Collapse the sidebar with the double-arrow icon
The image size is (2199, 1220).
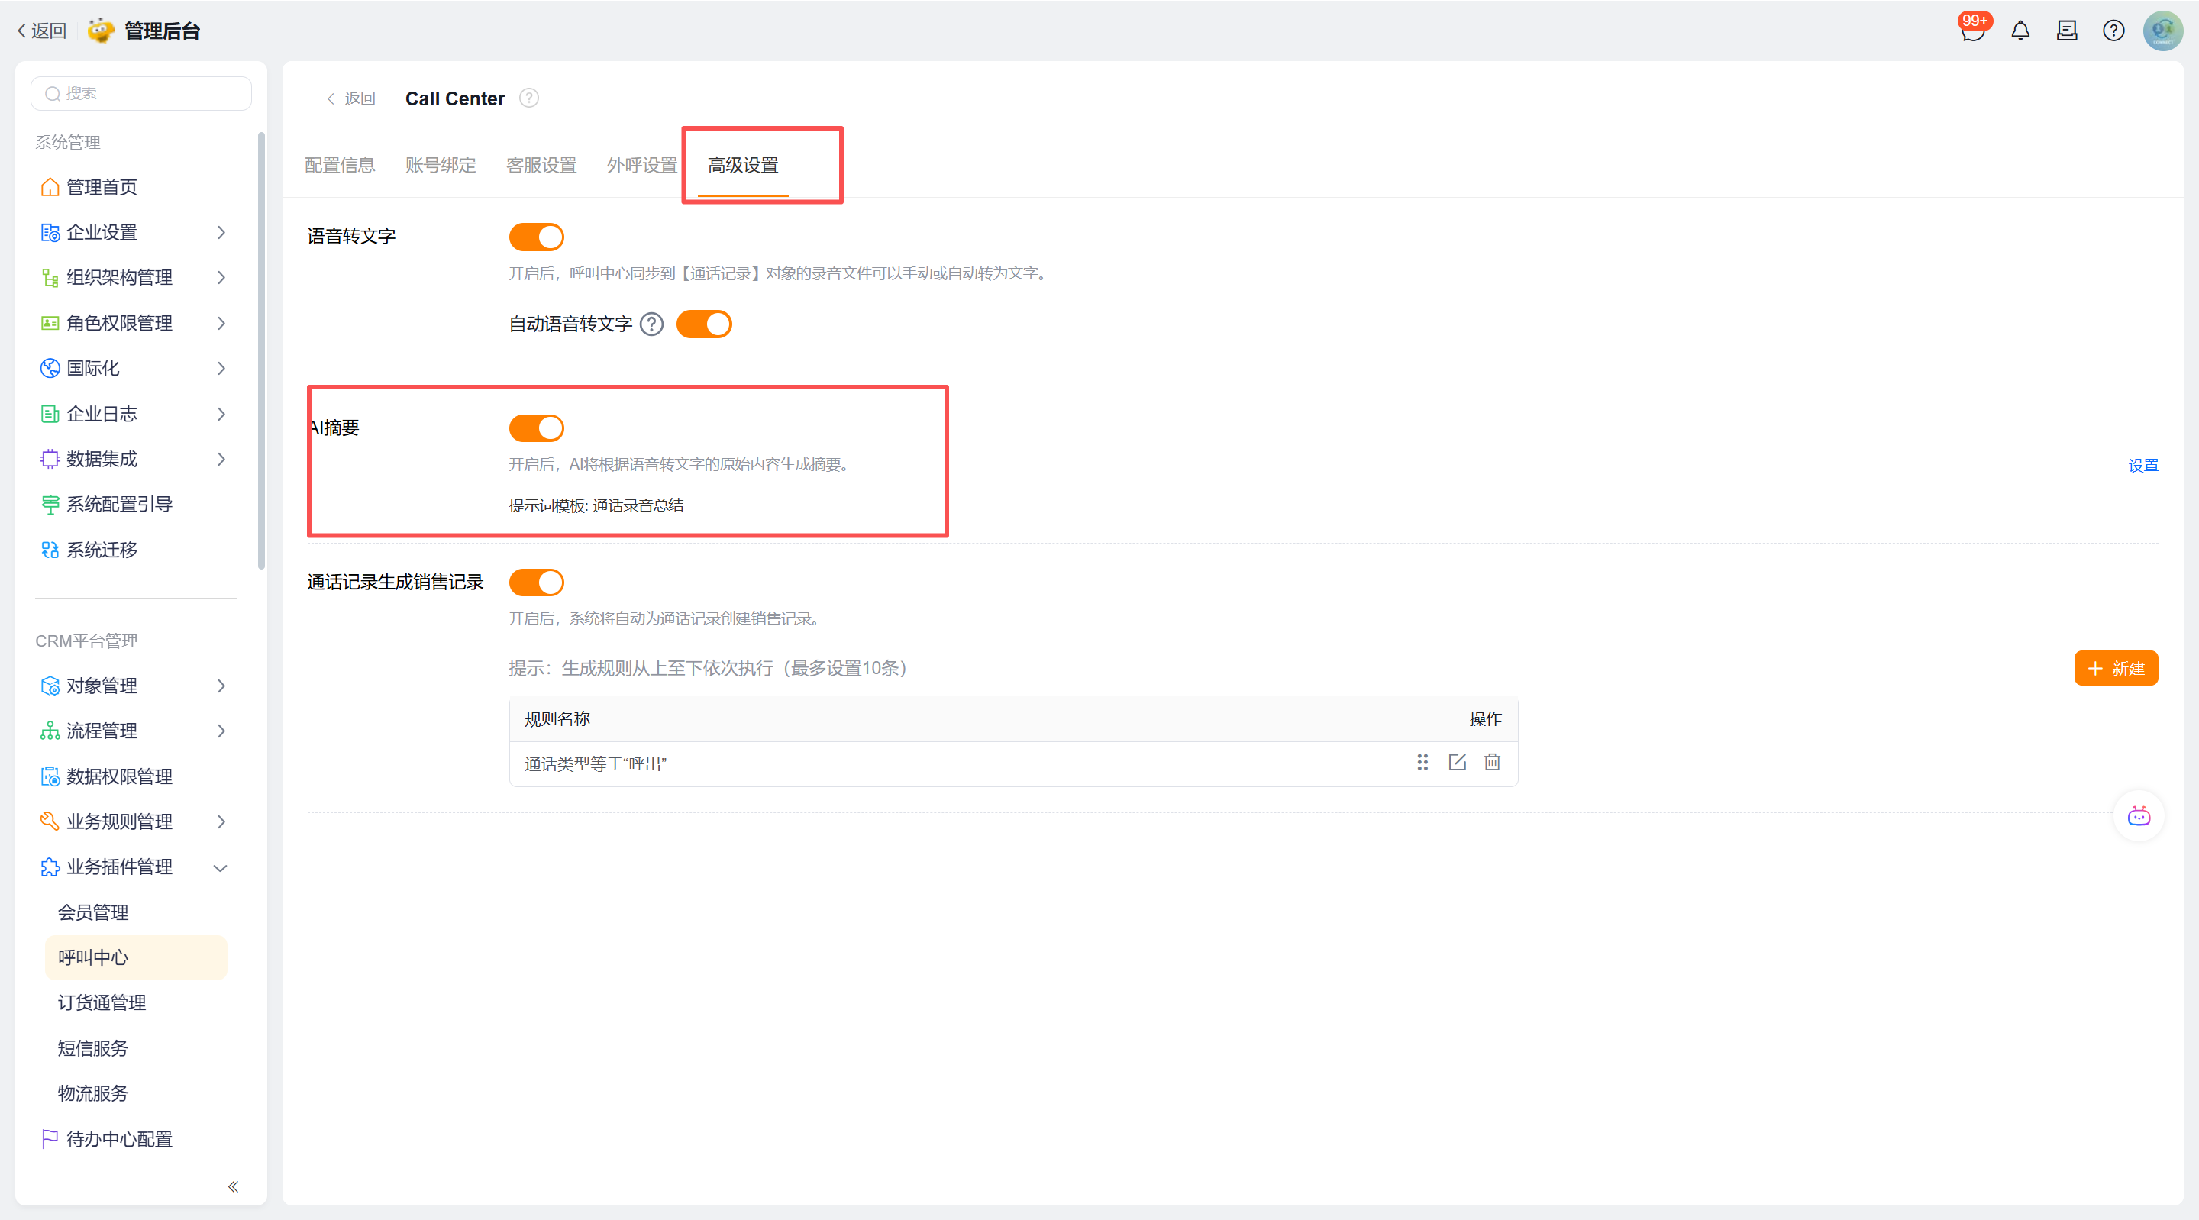coord(233,1186)
